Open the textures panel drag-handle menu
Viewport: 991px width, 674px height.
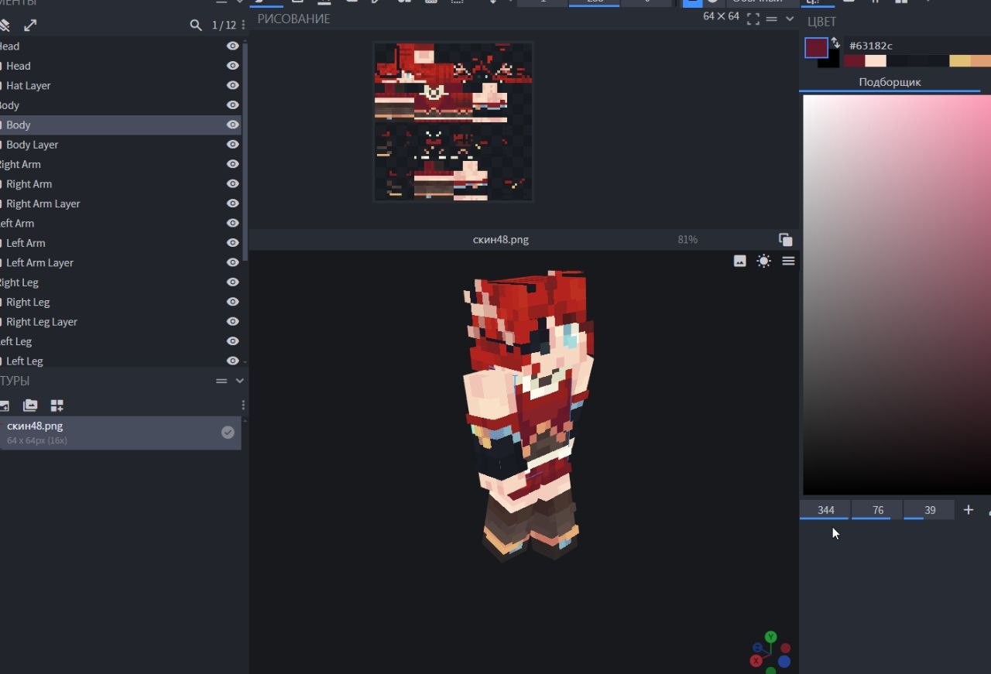[x=221, y=381]
